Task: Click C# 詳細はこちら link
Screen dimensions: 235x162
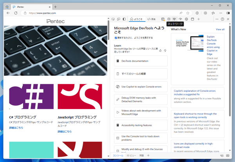Action: [x=16, y=128]
